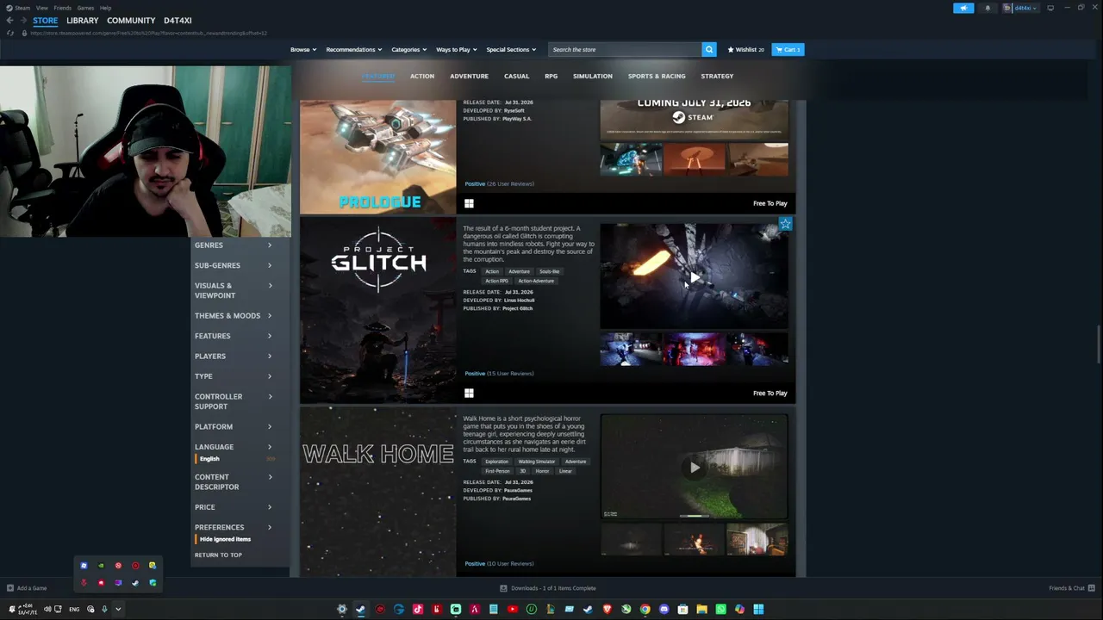Open TikTok from the taskbar
Screen dimensions: 1103x620
[x=417, y=610]
